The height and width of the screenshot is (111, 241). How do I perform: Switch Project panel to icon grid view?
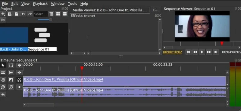click(x=58, y=14)
